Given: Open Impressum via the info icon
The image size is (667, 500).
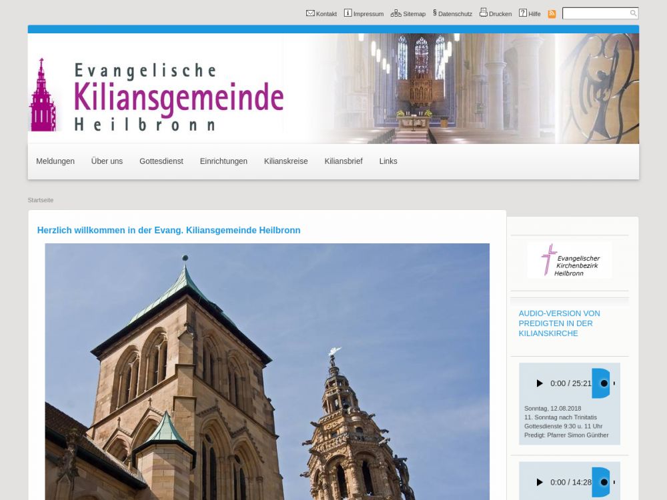Looking at the screenshot, I should click(x=348, y=13).
